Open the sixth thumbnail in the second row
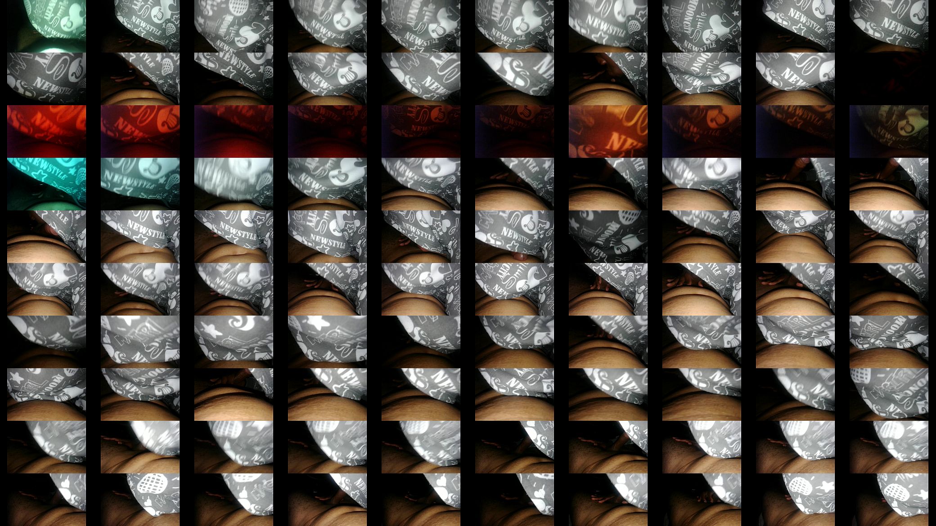The height and width of the screenshot is (526, 936). (514, 79)
